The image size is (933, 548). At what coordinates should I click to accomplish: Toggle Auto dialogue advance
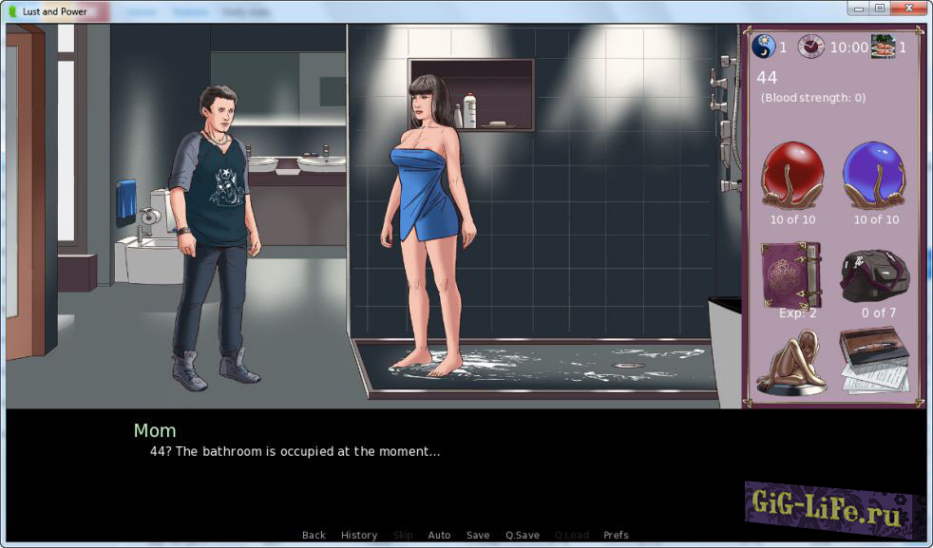tap(439, 535)
